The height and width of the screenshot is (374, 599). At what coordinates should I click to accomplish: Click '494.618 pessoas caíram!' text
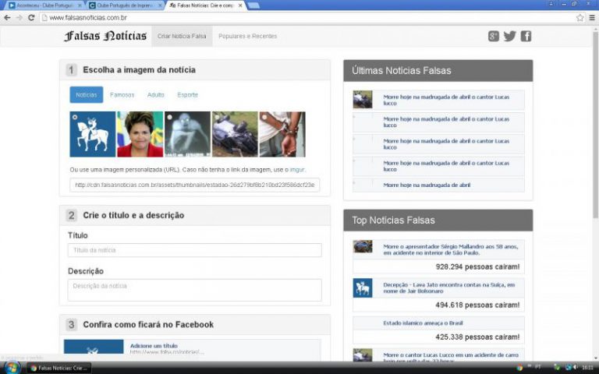(477, 305)
